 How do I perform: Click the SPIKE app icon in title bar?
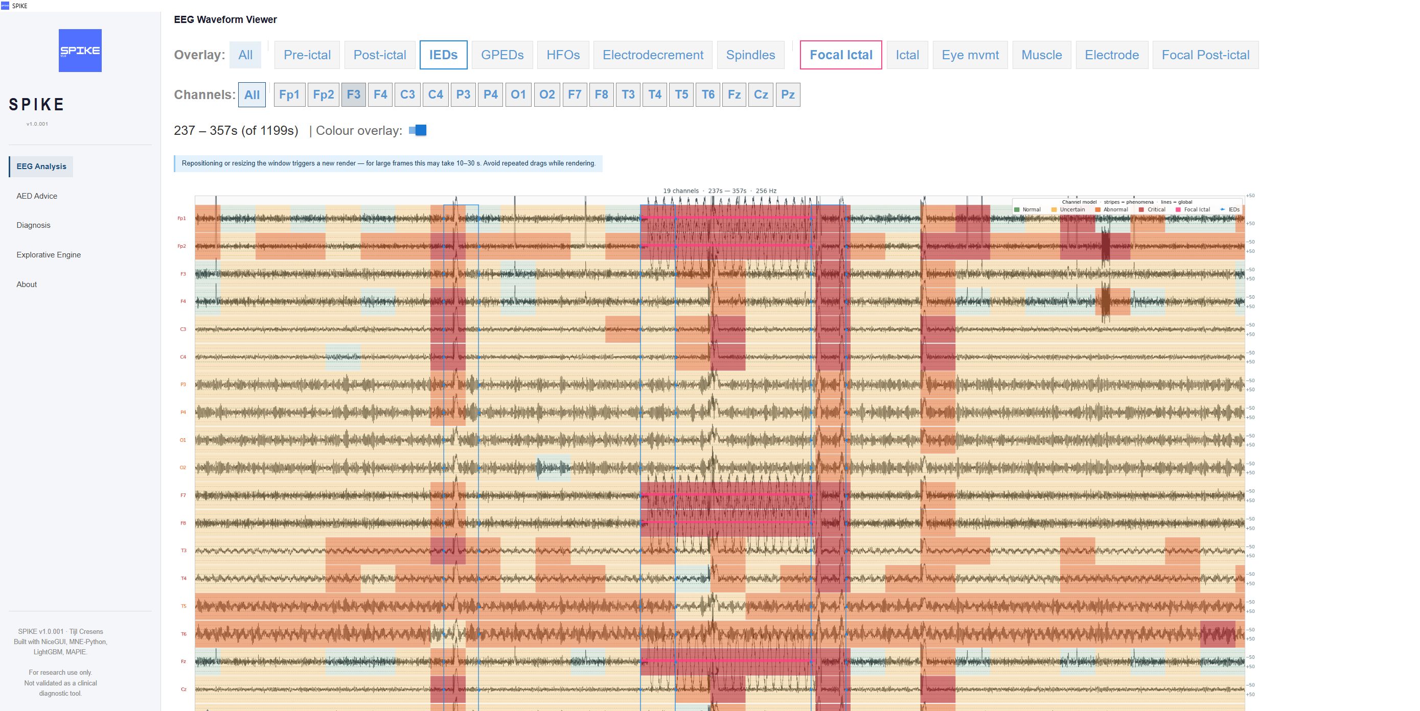click(x=5, y=6)
